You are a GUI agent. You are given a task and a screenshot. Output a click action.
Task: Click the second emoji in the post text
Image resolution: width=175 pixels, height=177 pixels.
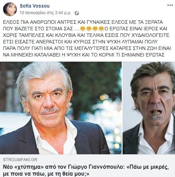click(x=89, y=29)
